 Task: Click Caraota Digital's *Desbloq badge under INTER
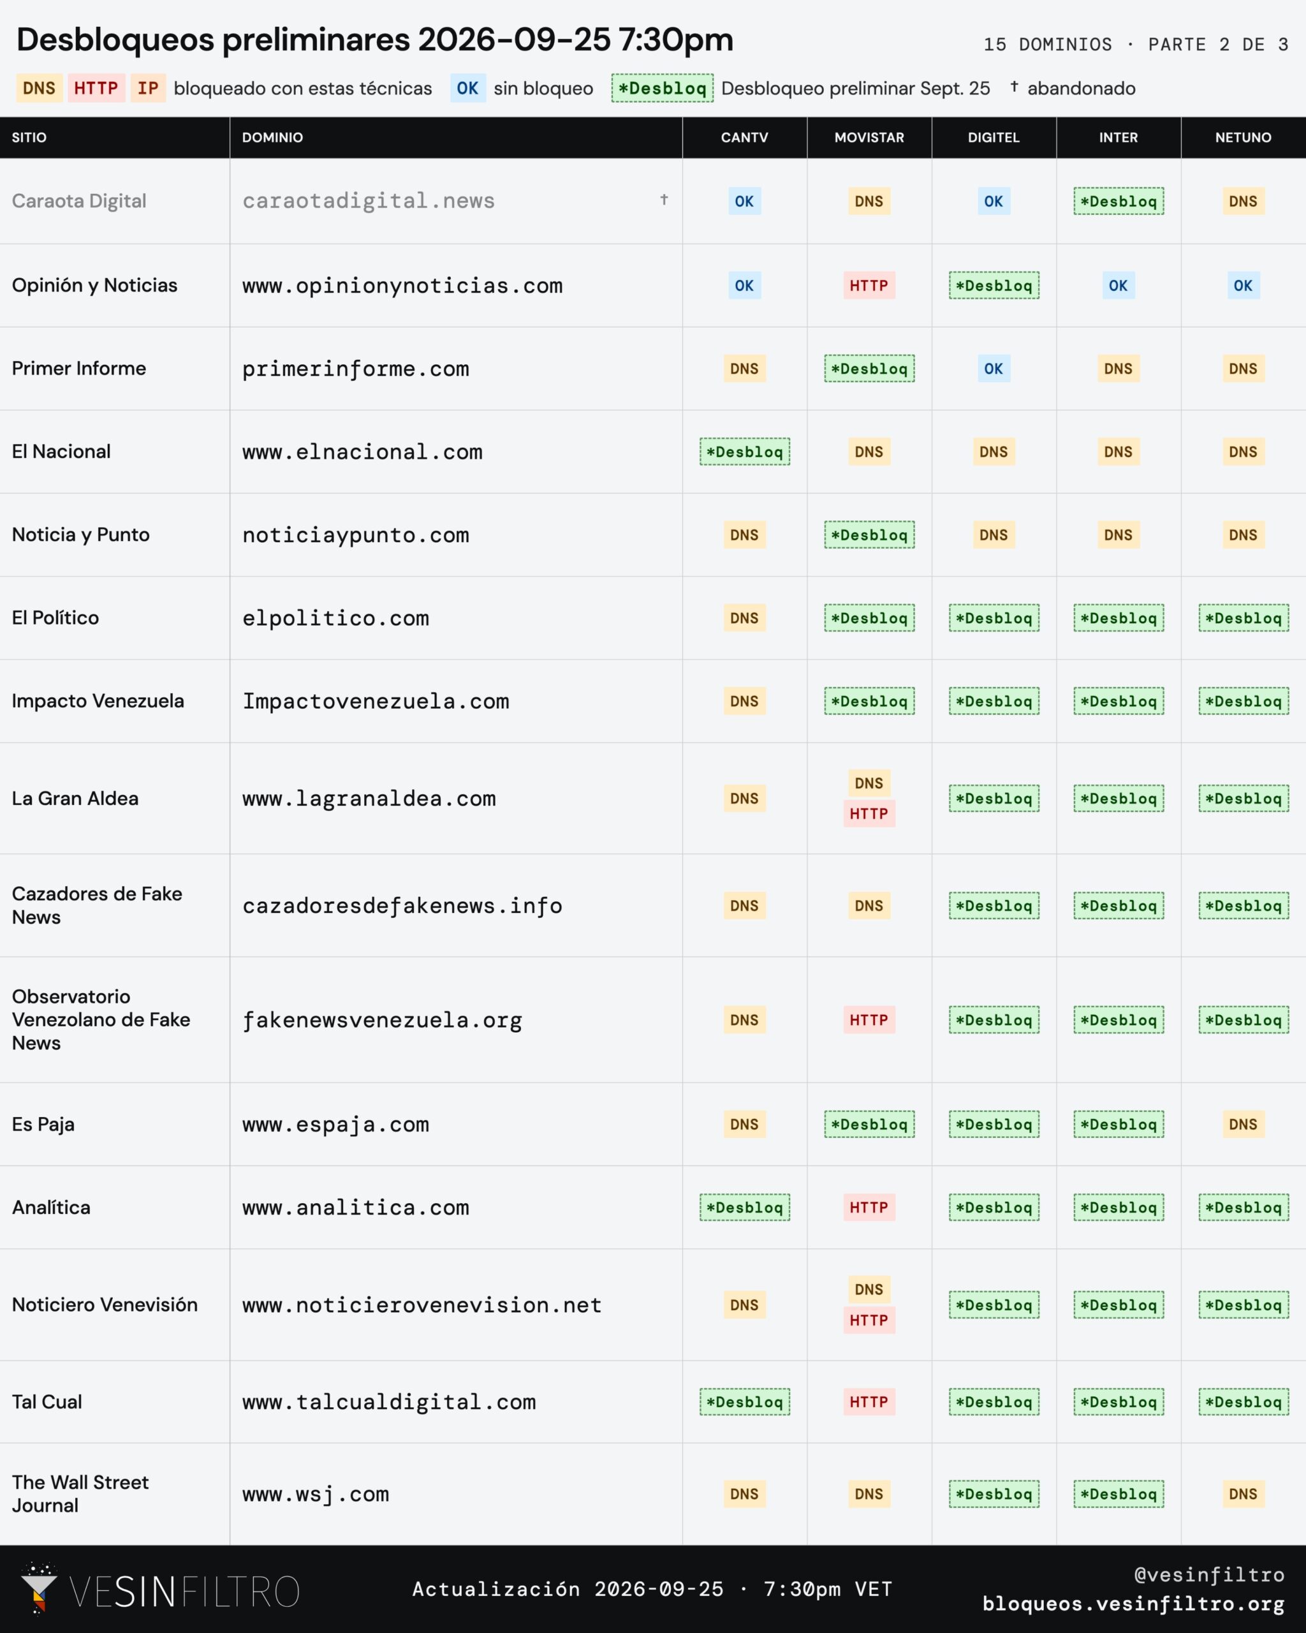1119,202
